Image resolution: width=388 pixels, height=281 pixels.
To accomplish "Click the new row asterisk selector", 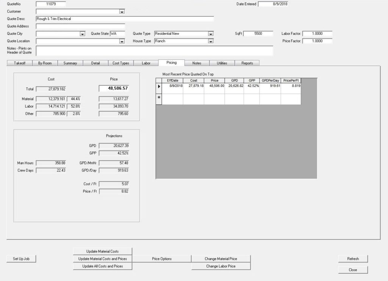I will point(159,98).
